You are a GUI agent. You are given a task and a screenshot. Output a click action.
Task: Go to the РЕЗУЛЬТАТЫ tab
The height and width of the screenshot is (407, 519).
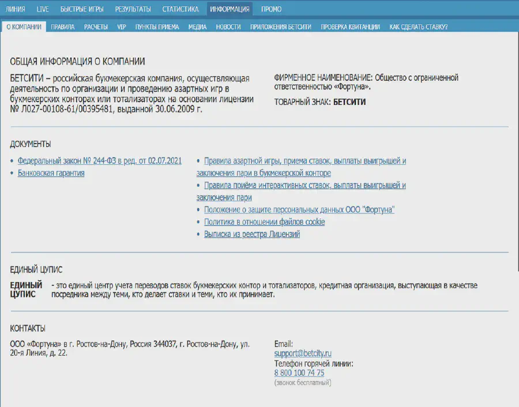[133, 9]
